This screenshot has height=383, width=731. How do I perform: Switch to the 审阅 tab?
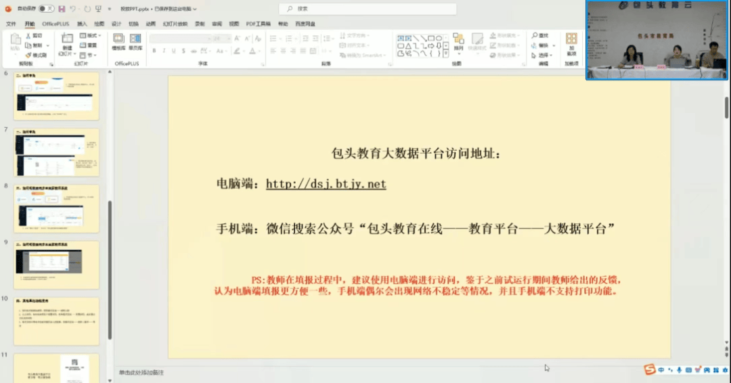217,24
